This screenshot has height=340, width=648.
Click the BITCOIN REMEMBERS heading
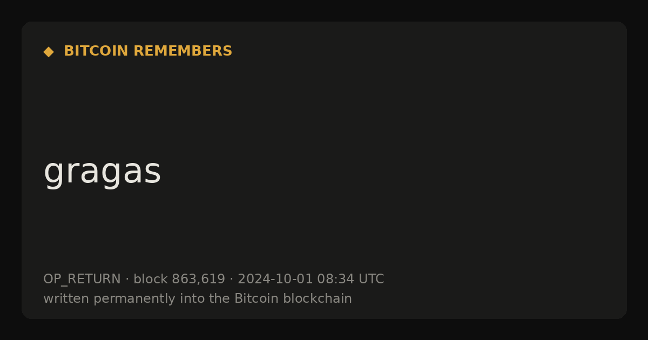click(x=148, y=51)
